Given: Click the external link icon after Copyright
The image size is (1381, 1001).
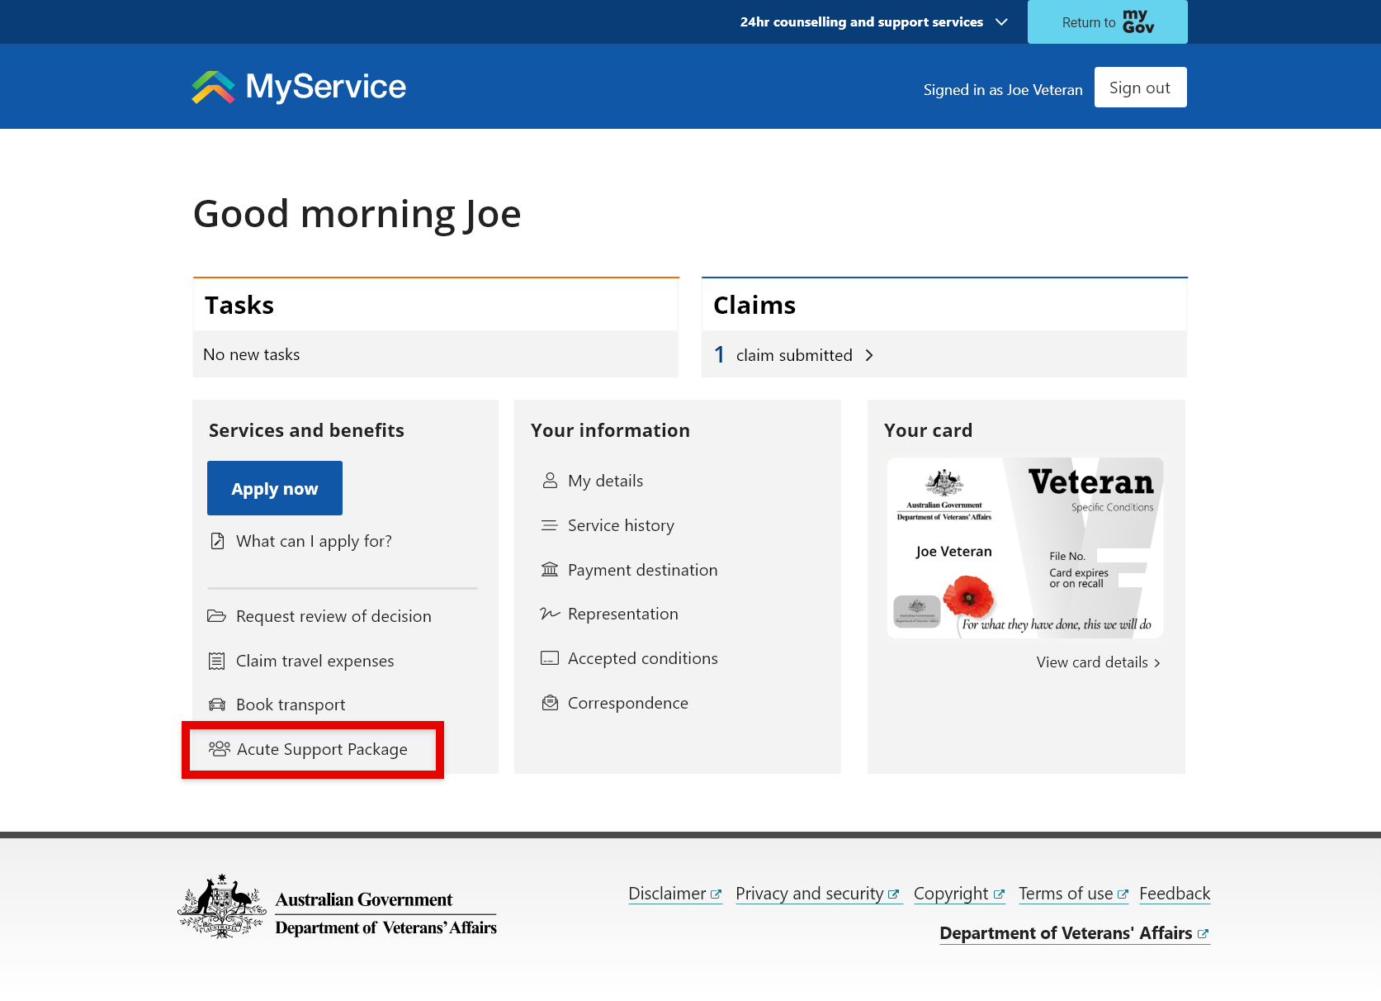Looking at the screenshot, I should point(999,894).
